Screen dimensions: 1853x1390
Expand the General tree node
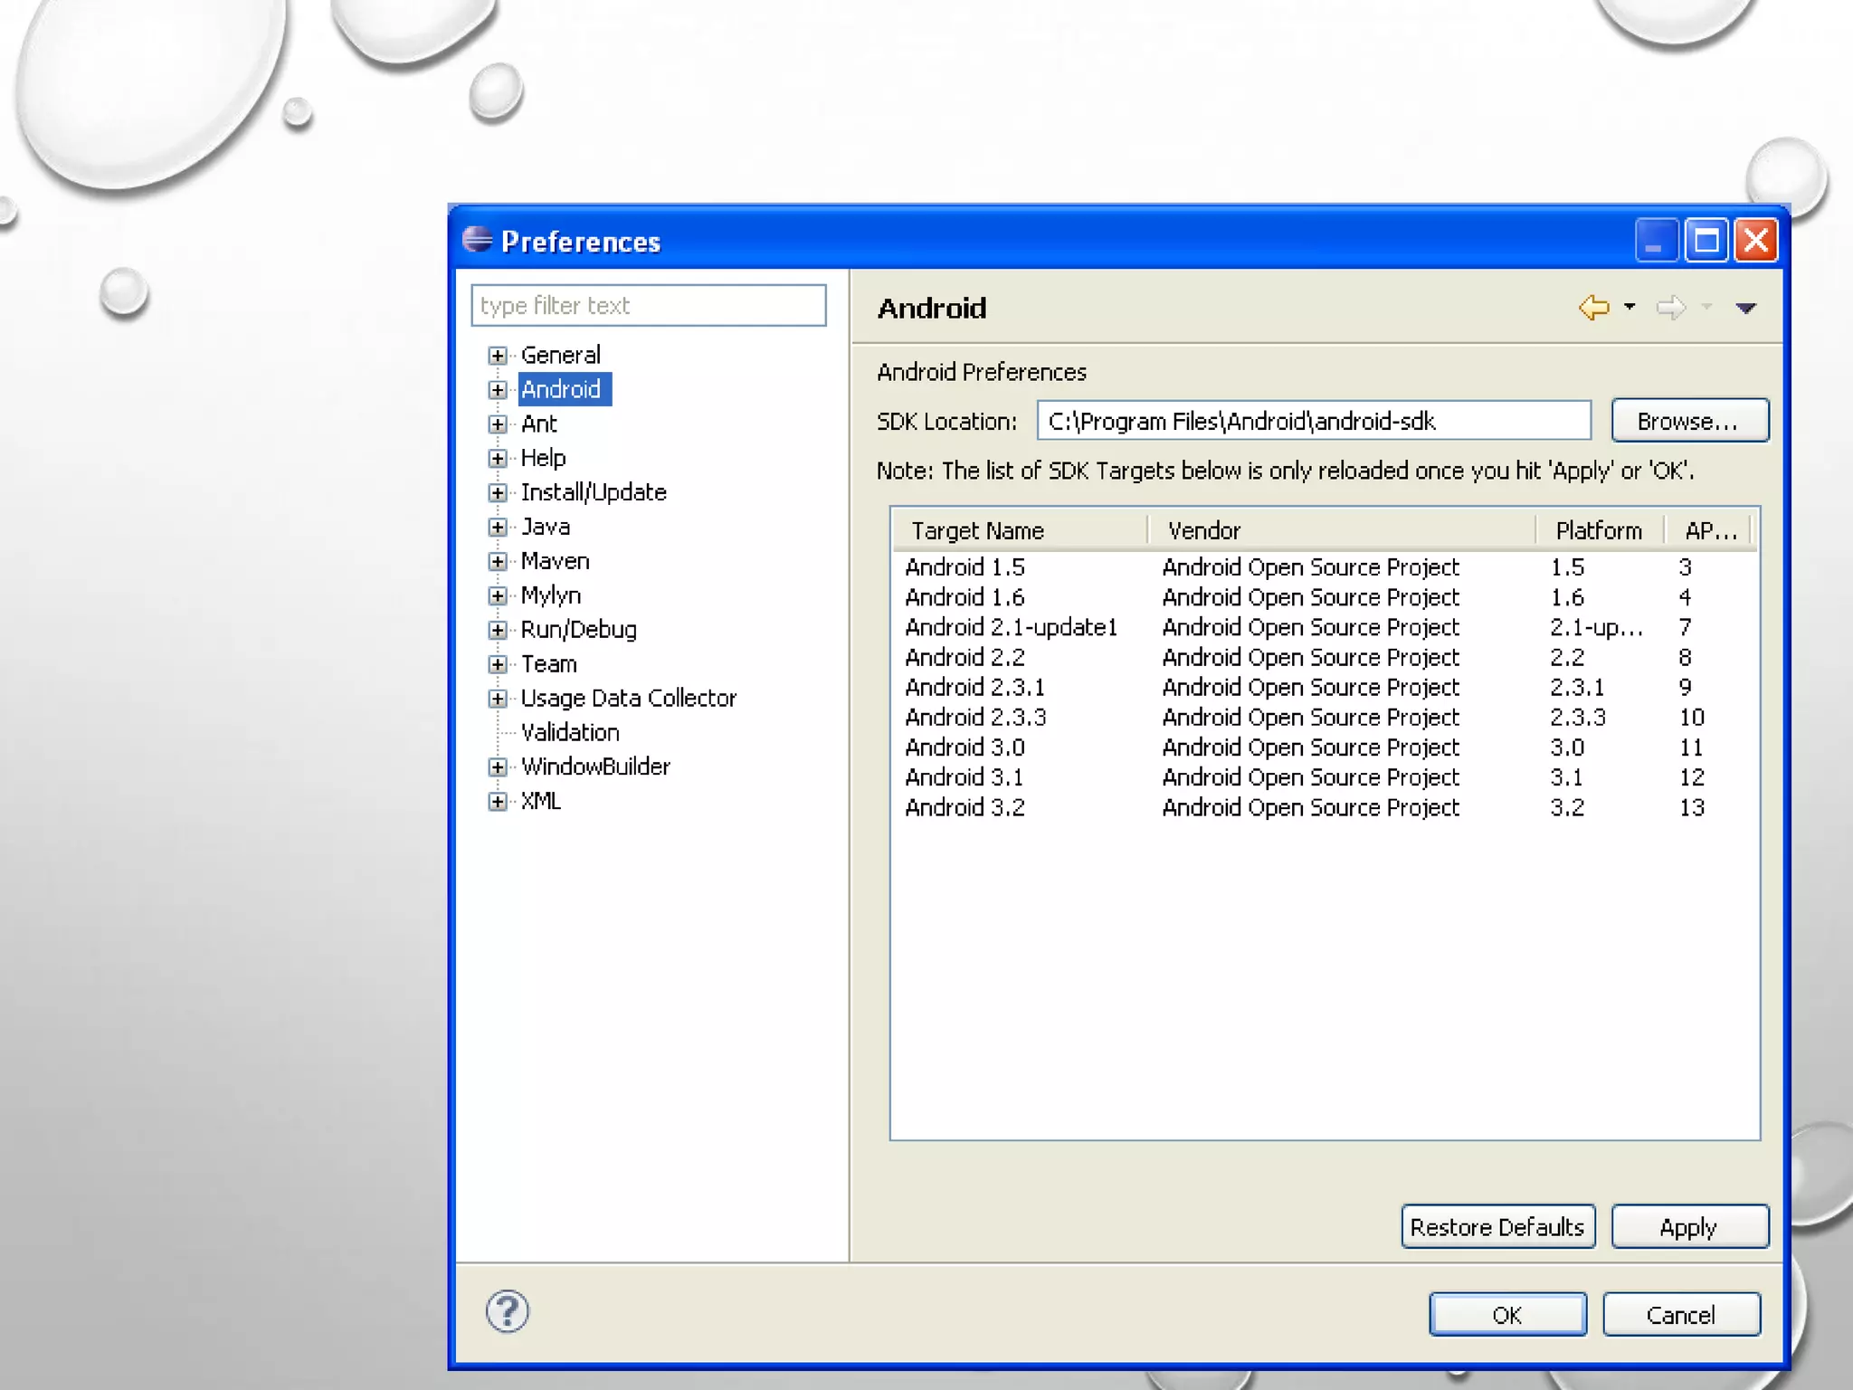pos(497,356)
